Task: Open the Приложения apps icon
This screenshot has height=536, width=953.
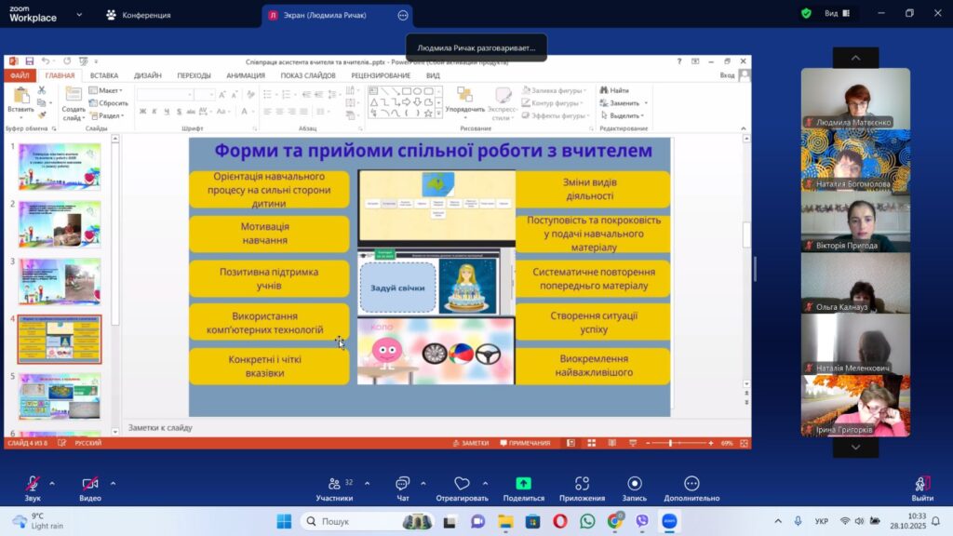Action: tap(582, 484)
